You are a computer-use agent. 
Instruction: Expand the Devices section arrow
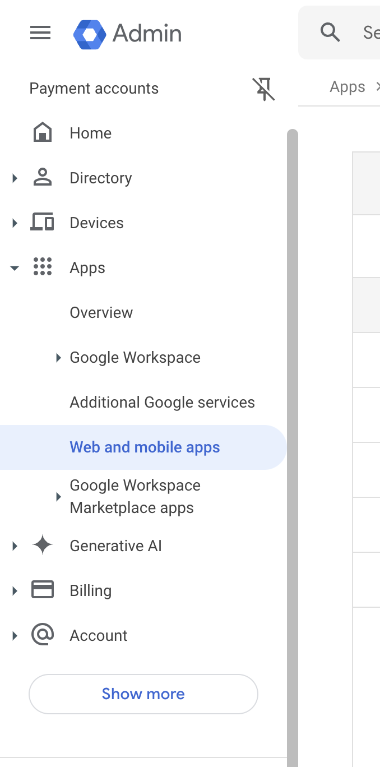pyautogui.click(x=15, y=223)
